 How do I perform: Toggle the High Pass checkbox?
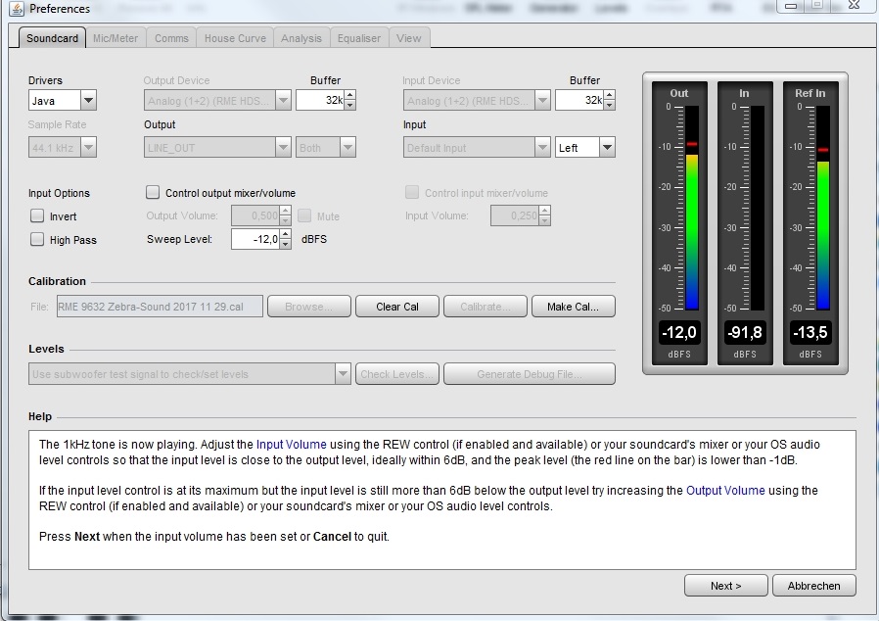coord(38,240)
